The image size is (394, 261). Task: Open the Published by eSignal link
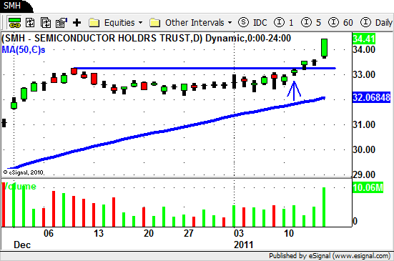[330, 256]
